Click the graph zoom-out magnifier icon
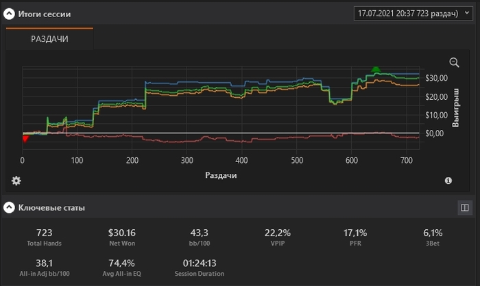 click(454, 63)
